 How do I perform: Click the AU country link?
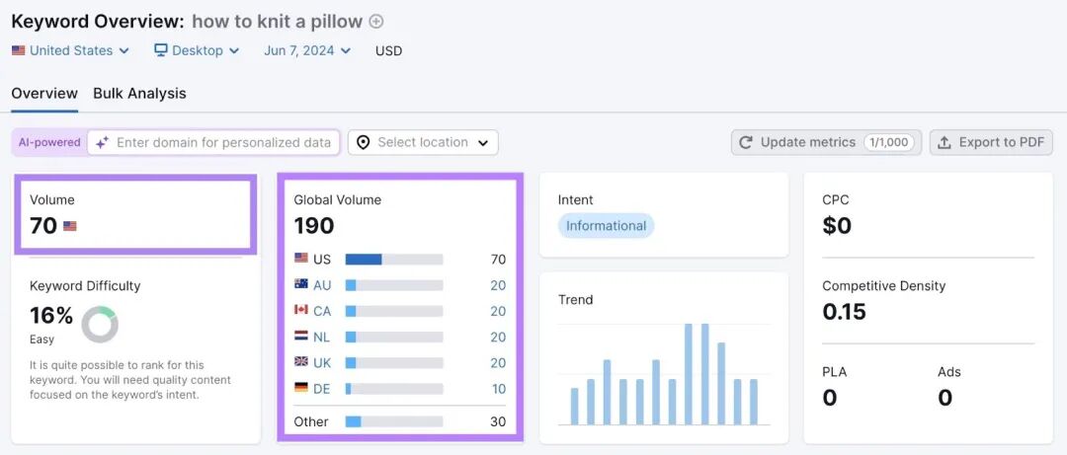322,285
